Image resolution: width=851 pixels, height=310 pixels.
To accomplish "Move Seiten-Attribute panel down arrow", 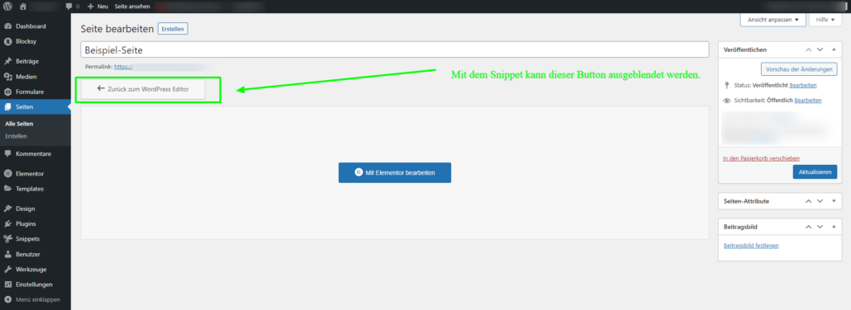I will pos(820,201).
